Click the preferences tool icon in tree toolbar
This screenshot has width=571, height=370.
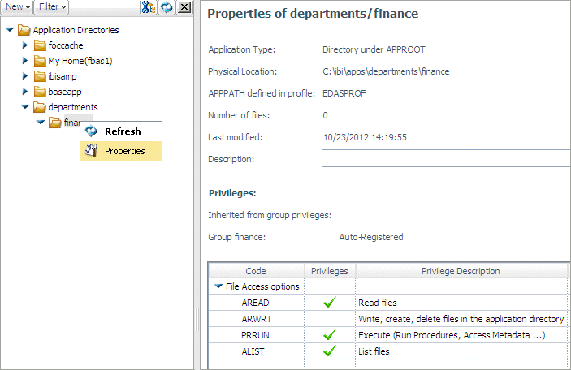[x=148, y=7]
